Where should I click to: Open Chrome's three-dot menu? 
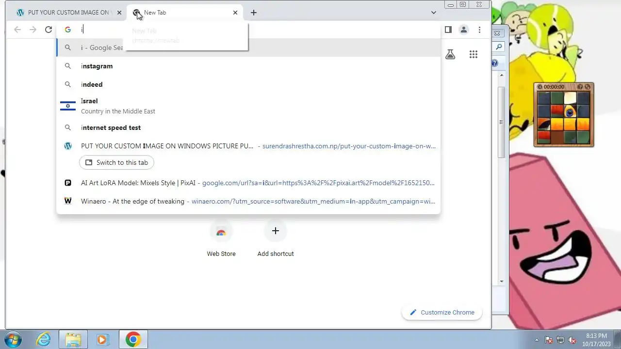pos(479,30)
